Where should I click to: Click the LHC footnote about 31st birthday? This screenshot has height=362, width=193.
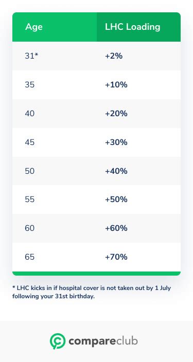coord(92,292)
